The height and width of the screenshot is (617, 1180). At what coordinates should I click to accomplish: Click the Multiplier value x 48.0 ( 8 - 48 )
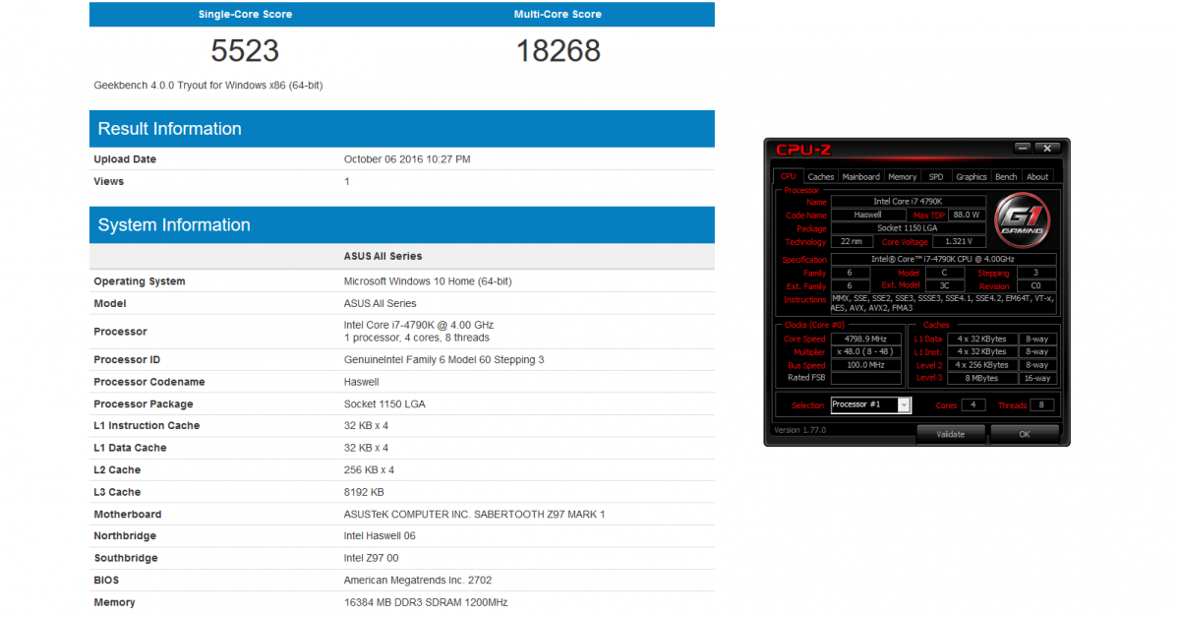click(x=866, y=351)
